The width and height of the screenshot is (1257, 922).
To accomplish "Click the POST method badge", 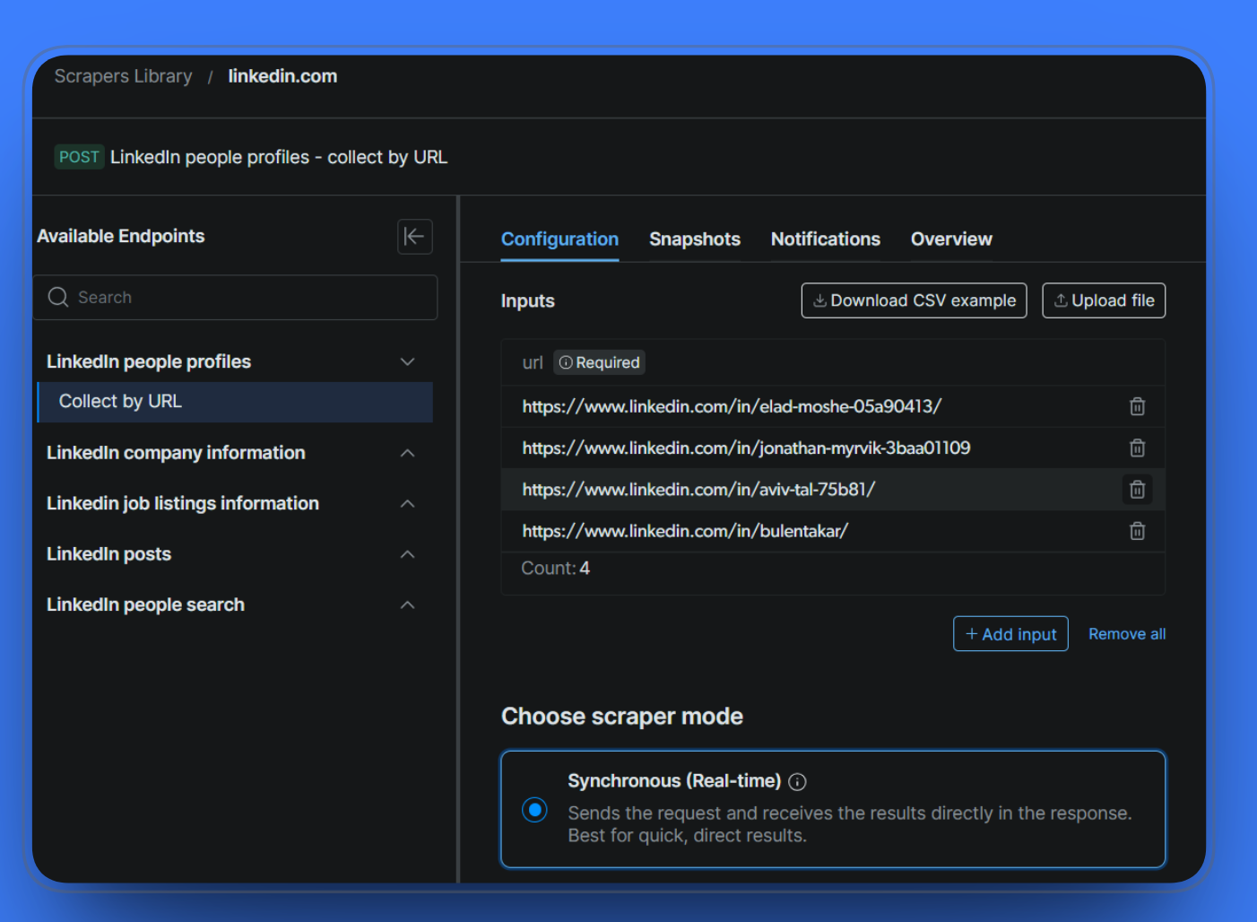I will pyautogui.click(x=79, y=157).
